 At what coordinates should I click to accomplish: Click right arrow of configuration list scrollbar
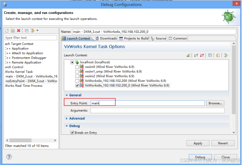click(55, 140)
